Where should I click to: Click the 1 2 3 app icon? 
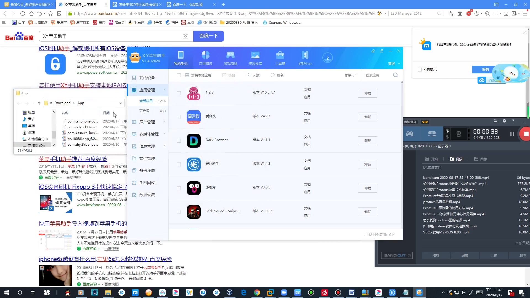pyautogui.click(x=194, y=93)
